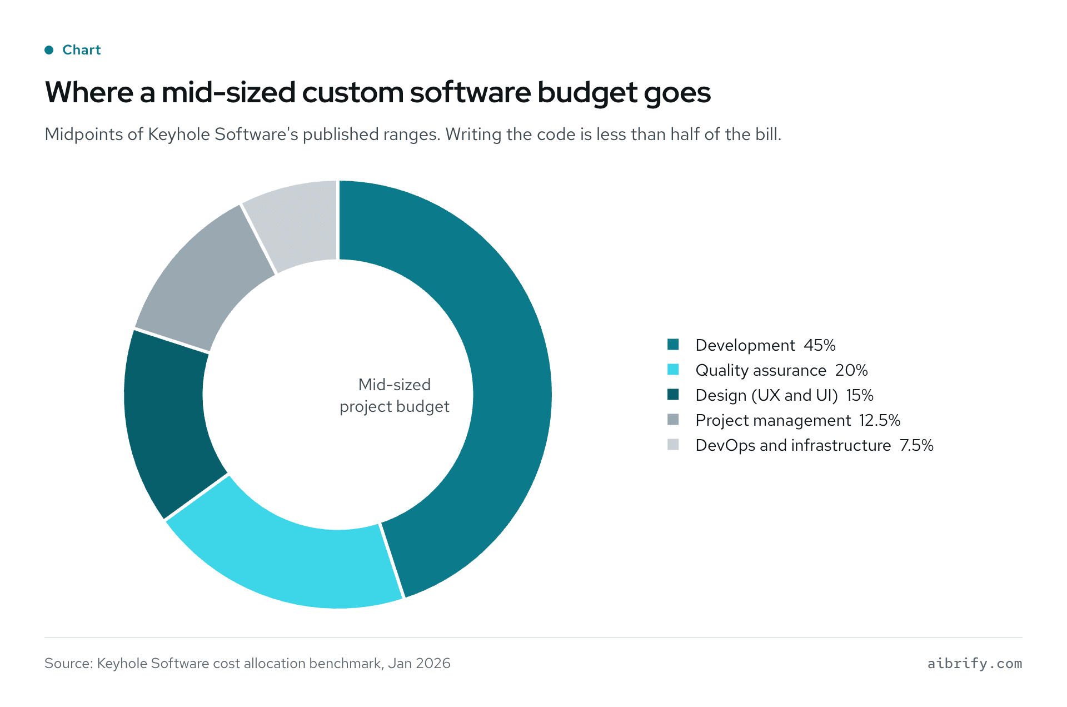Click the "DevOps and infrastructure 7.5%" legend entry
The image size is (1067, 707).
tap(814, 445)
